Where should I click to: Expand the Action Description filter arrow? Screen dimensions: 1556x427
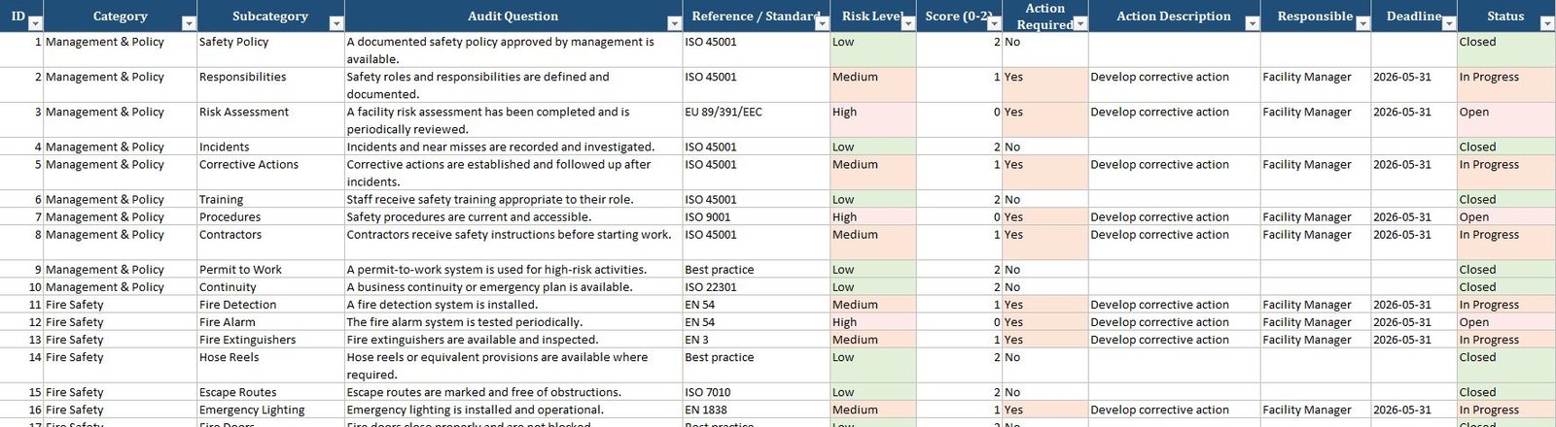pos(1252,23)
